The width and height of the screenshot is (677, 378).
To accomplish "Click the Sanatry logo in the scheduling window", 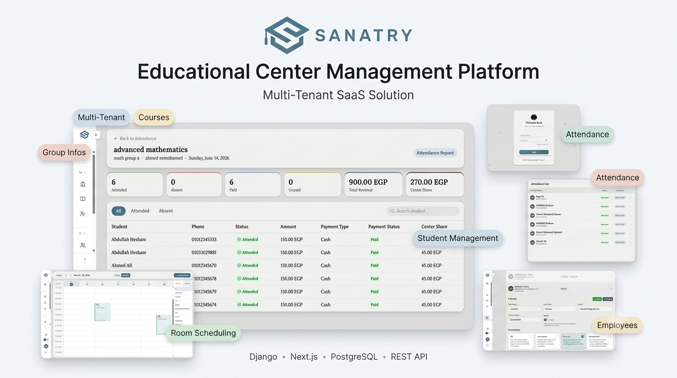I will pos(46,275).
